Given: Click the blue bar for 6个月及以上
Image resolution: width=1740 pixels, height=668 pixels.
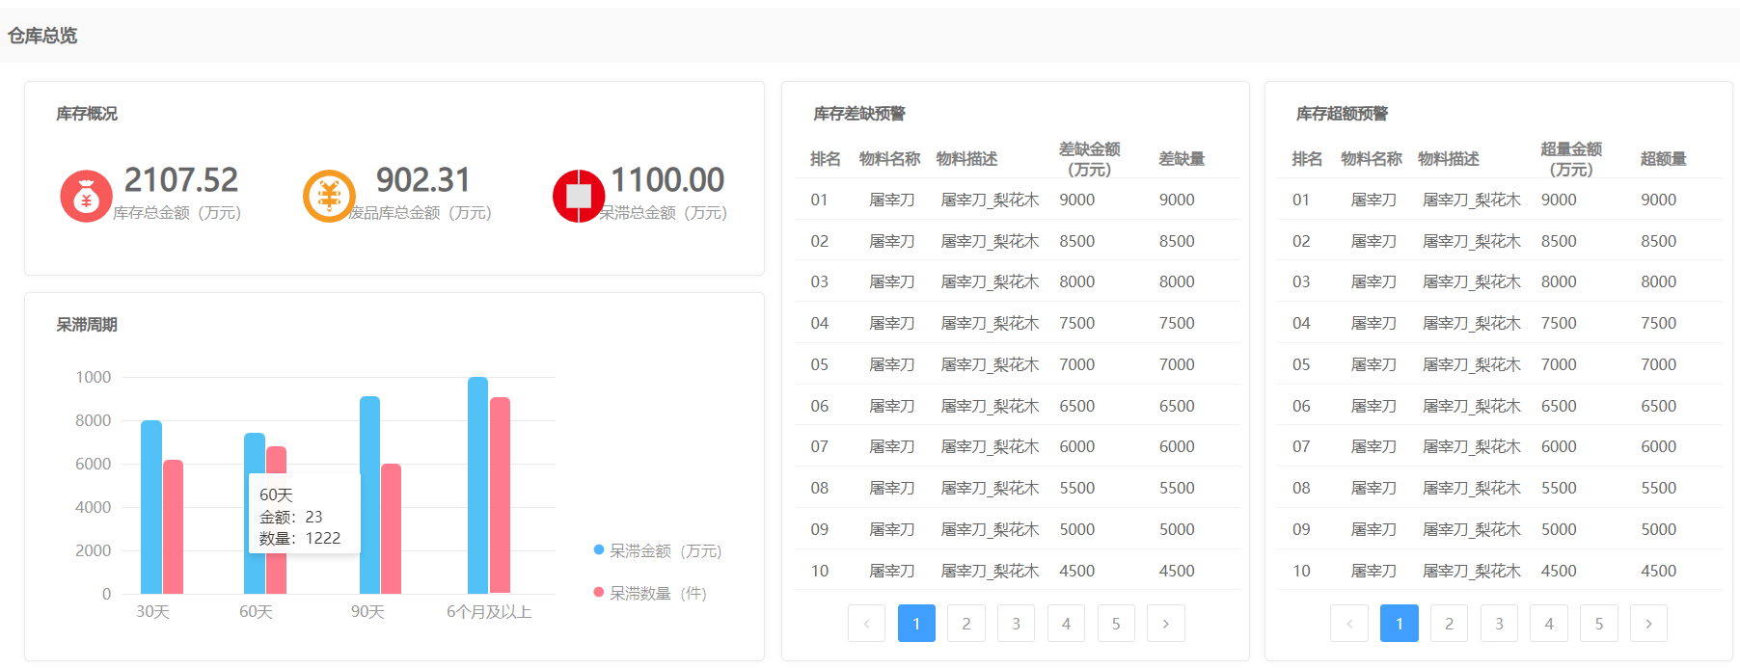Looking at the screenshot, I should click(x=478, y=485).
